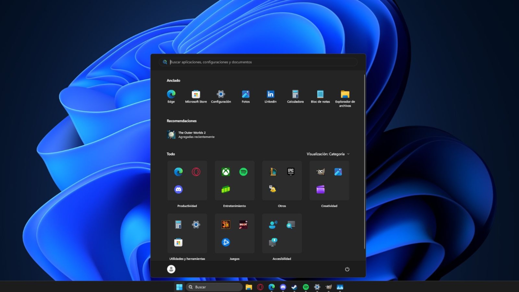Open Steam from the taskbar
The image size is (519, 292).
click(294, 287)
